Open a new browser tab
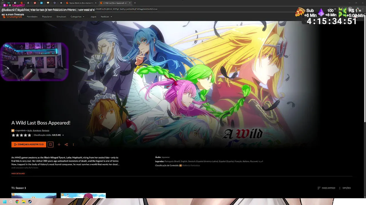 135,3
